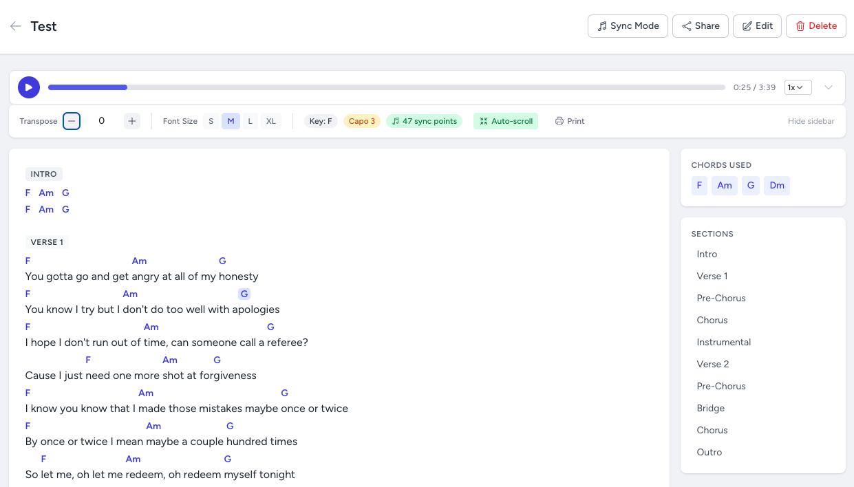Open the 1x playback speed dropdown

(798, 87)
